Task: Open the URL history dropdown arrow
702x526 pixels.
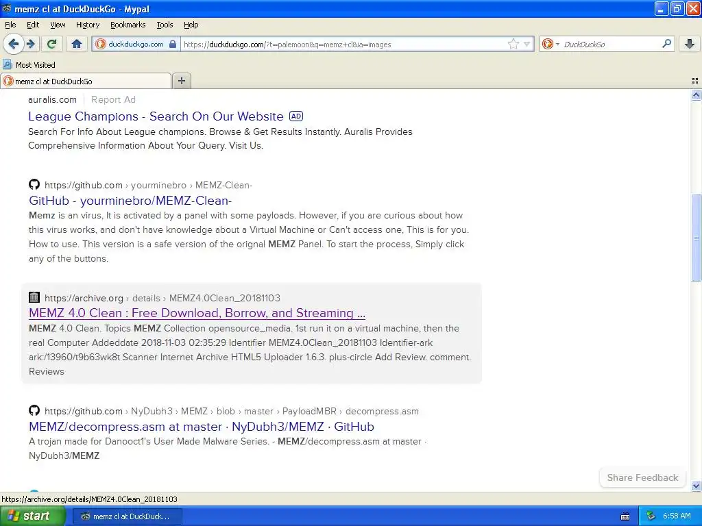Action: 527,44
